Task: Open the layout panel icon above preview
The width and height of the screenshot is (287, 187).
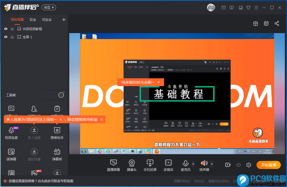Action: (266, 23)
